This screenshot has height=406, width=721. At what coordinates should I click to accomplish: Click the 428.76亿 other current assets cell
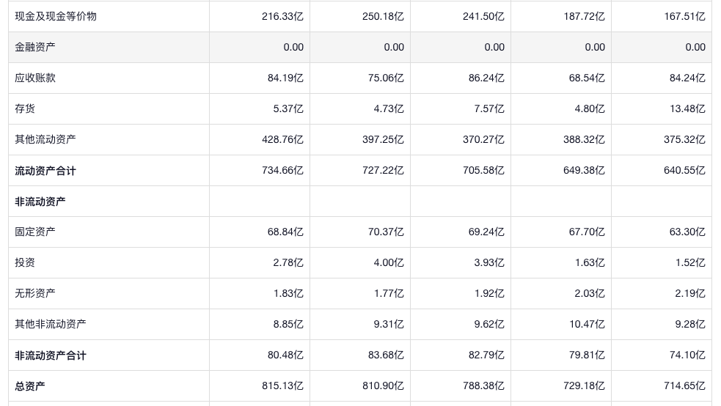282,139
